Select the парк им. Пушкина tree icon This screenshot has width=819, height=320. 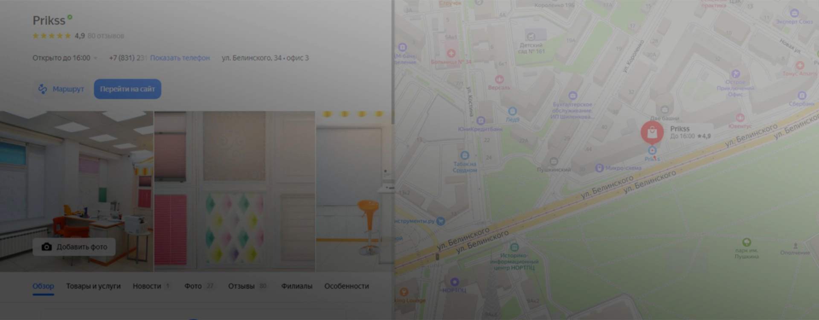pos(746,242)
